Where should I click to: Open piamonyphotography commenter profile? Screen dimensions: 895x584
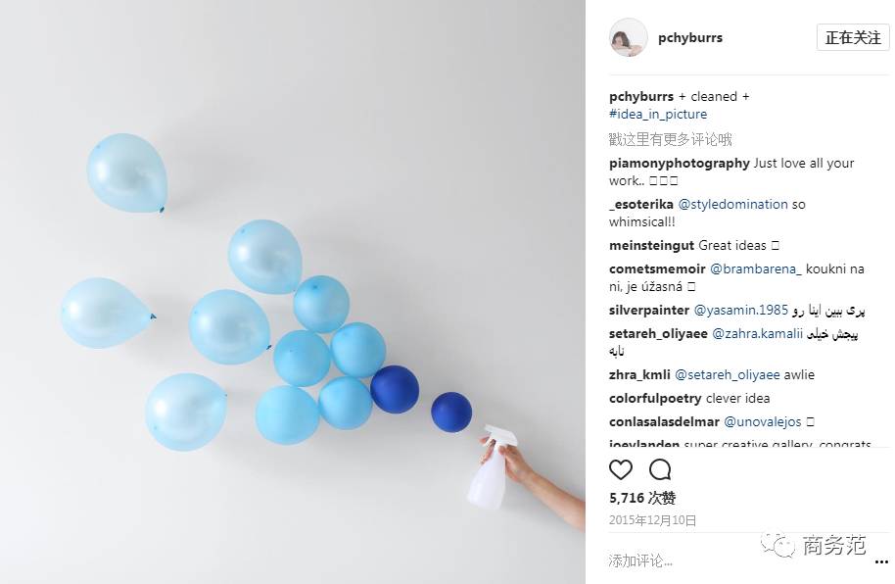[679, 164]
